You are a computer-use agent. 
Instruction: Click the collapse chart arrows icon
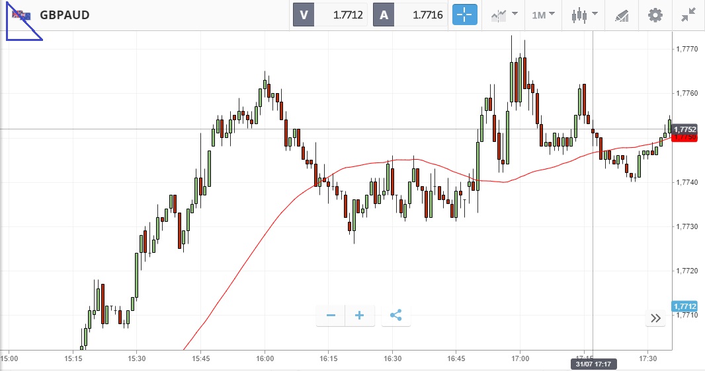[688, 15]
